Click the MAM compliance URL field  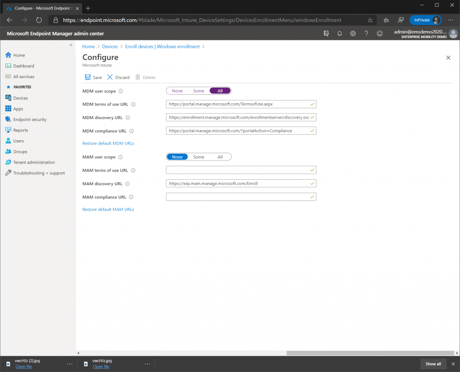[241, 197]
